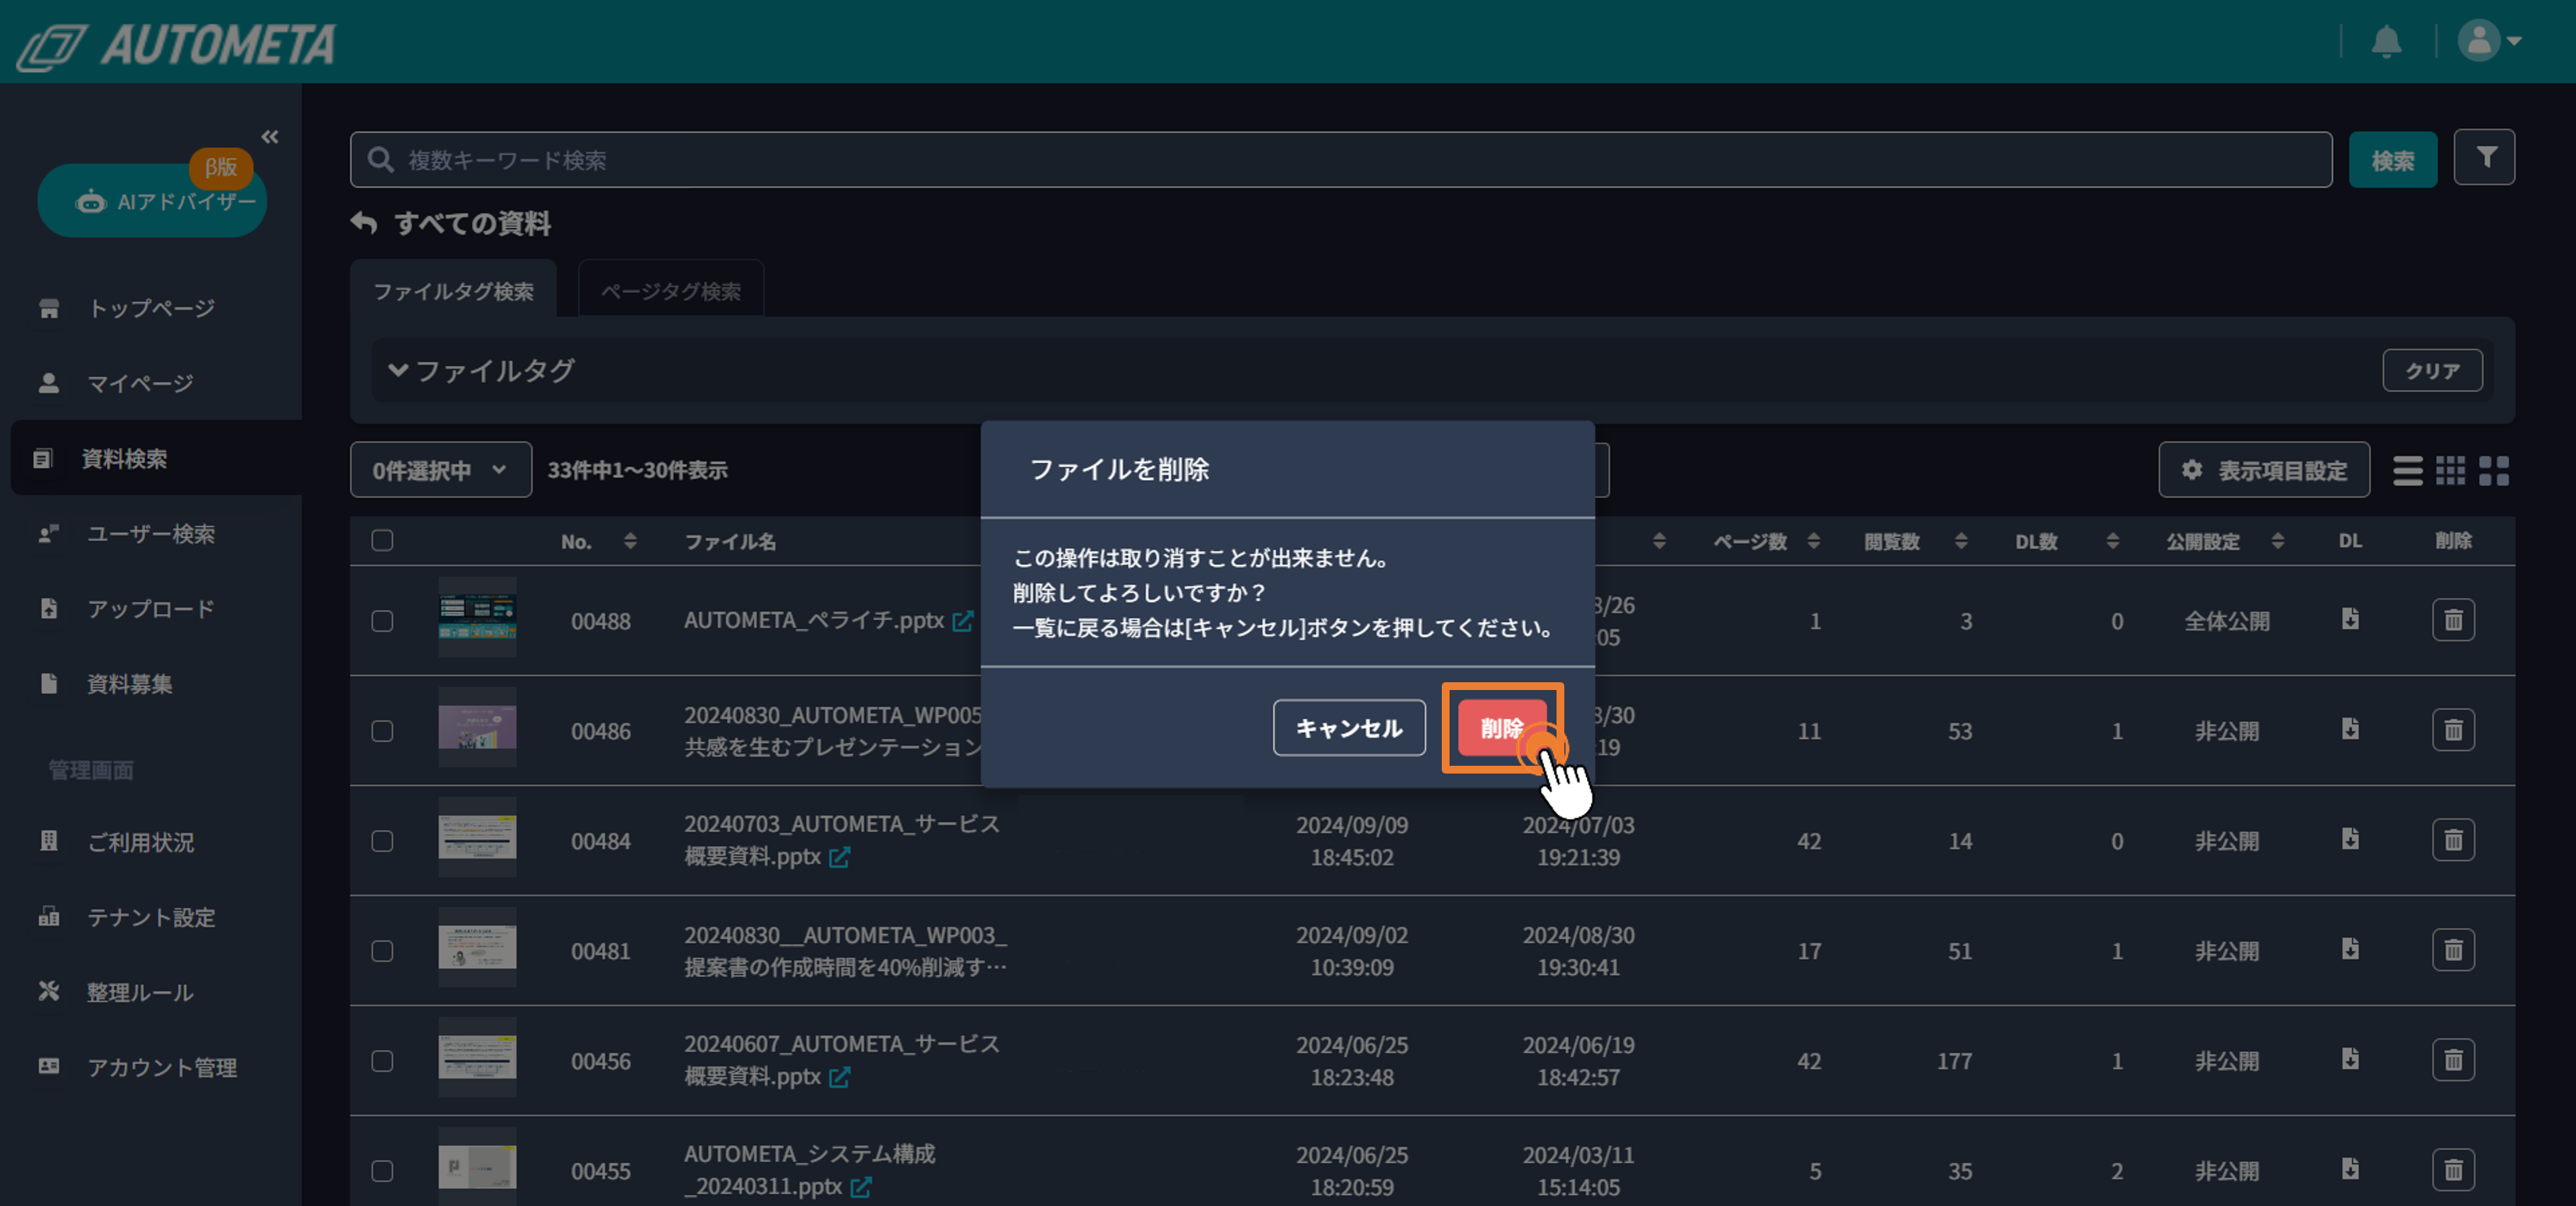Check the row 00455 checkbox

tap(382, 1171)
